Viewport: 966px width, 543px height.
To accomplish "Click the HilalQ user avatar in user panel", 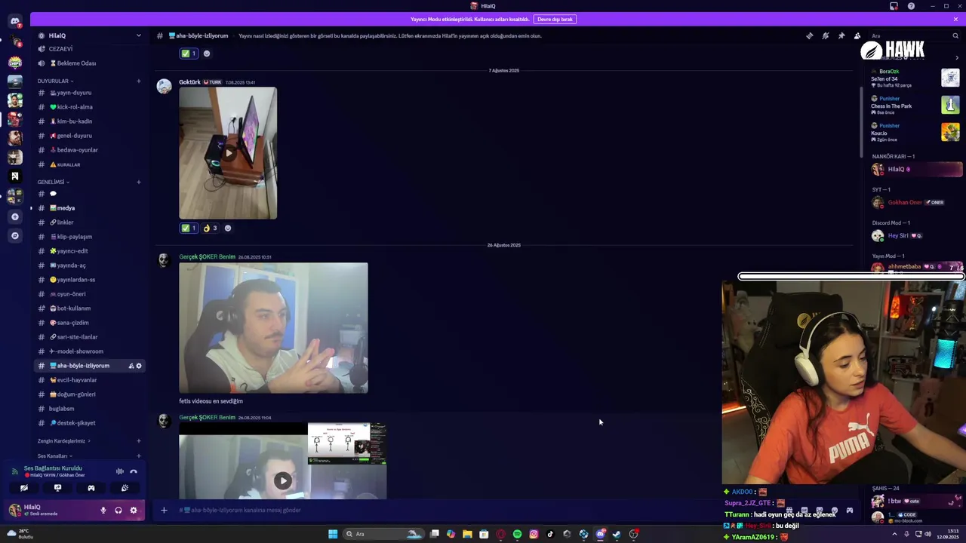I will click(14, 511).
